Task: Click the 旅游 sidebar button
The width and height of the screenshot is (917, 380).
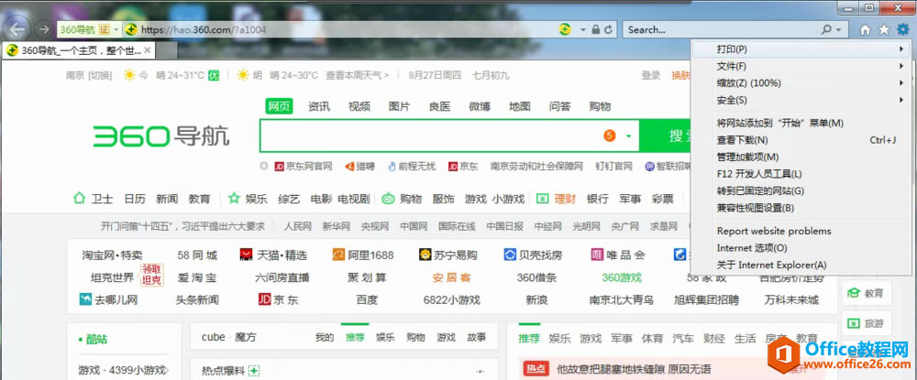Action: coord(867,323)
